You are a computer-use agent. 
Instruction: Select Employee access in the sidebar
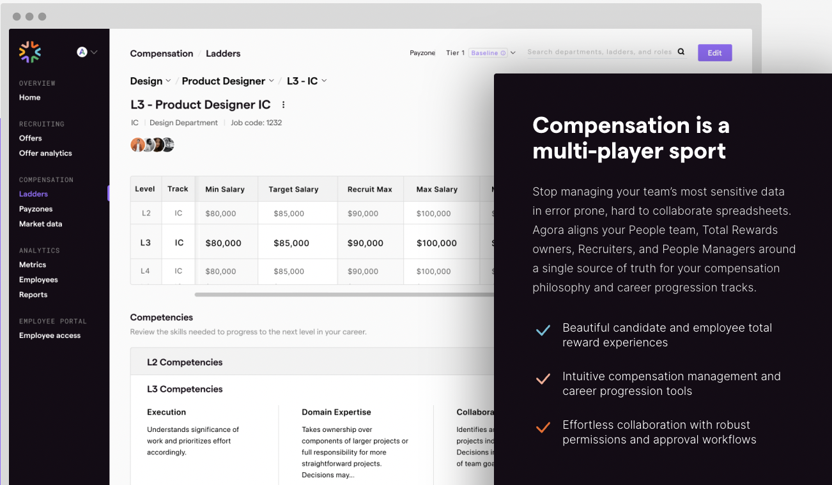(x=50, y=335)
